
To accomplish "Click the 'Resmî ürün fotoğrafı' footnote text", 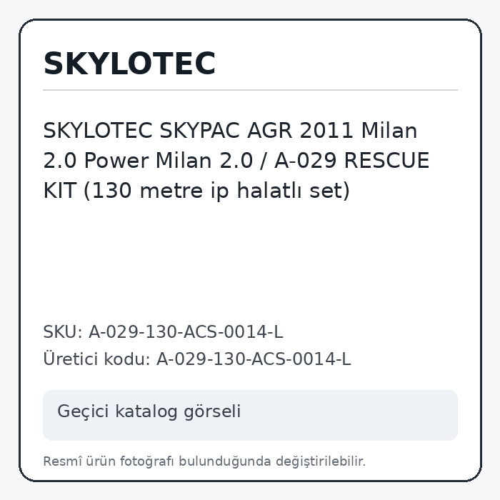I will (109, 461).
